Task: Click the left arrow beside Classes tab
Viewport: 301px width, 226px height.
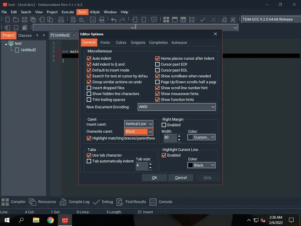Action: click(x=37, y=35)
